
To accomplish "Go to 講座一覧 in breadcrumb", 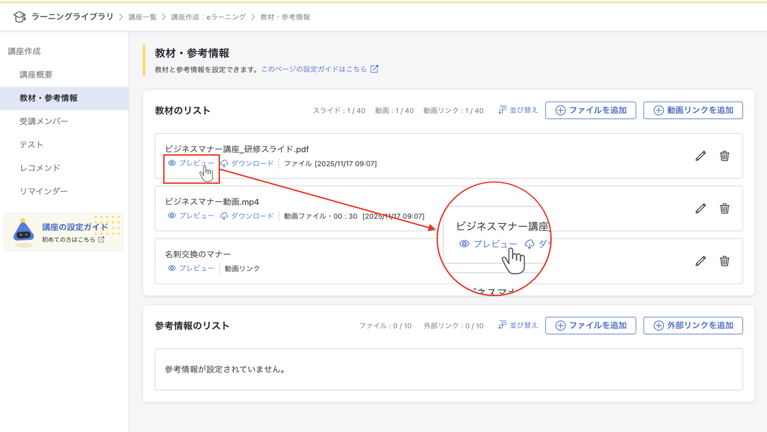I will (x=142, y=17).
